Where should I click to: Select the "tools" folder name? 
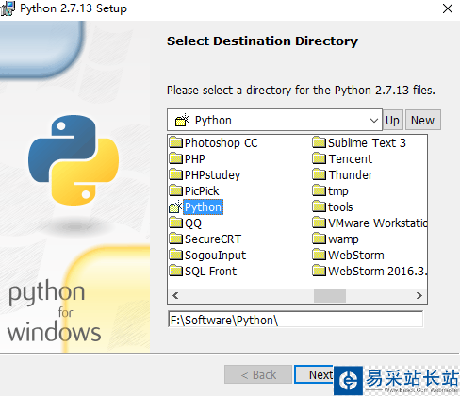point(340,207)
